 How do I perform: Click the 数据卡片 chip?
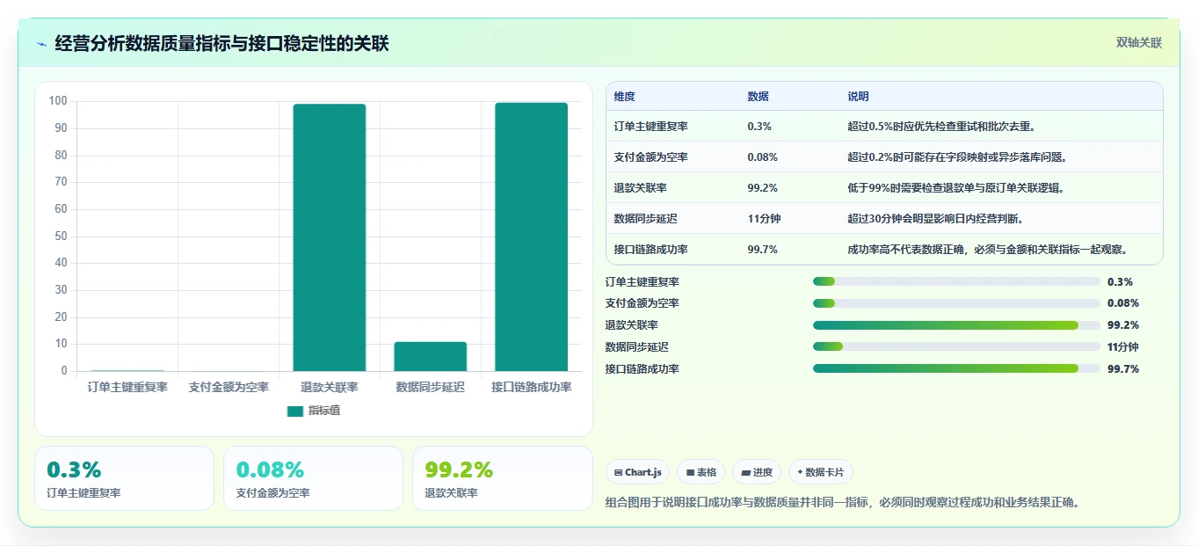[821, 472]
